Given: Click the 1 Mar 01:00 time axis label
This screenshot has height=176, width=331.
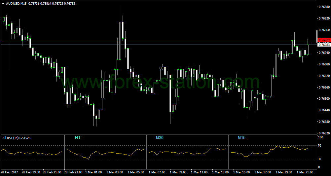Looking at the screenshot, I should [x=93, y=172].
